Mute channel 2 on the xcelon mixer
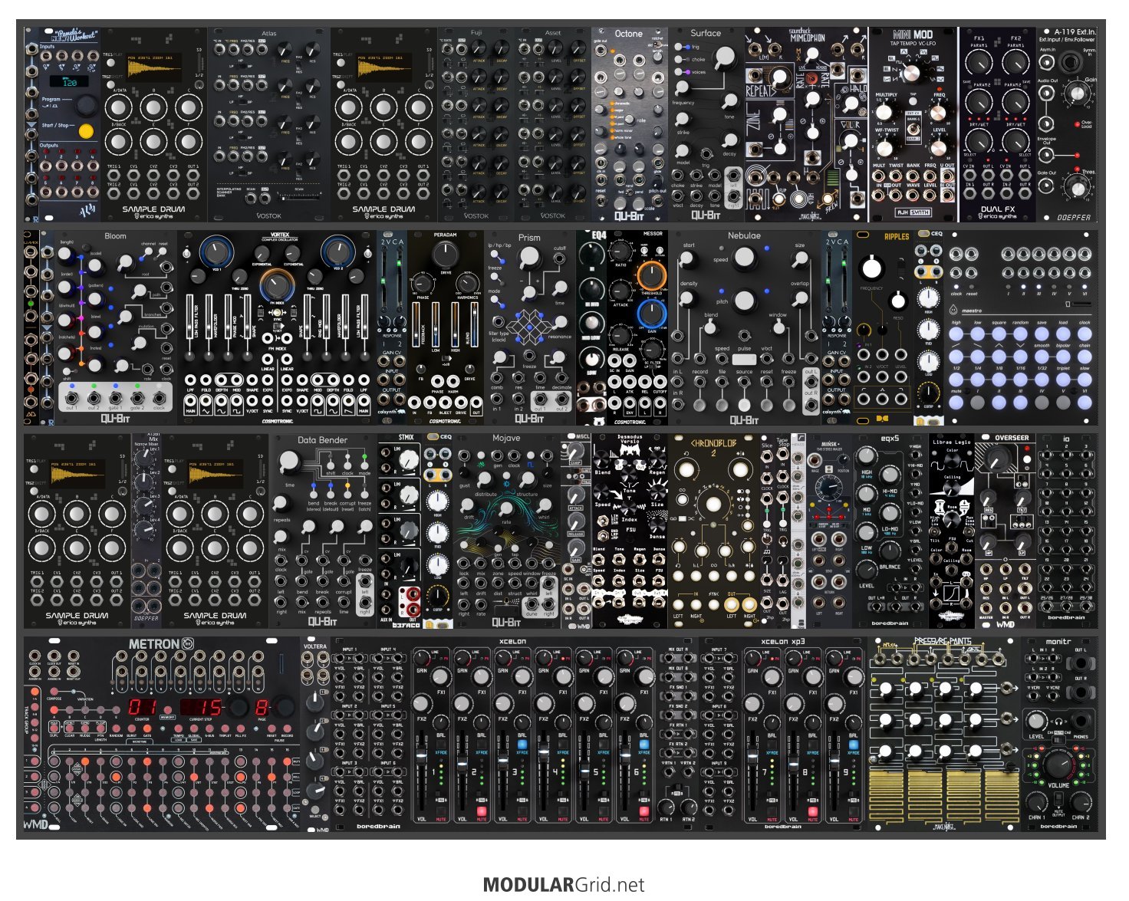Viewport: 1129px width, 901px height. tap(482, 811)
